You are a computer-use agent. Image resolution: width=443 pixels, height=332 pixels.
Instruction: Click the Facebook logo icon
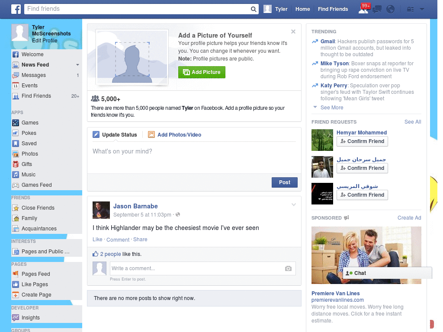pos(16,9)
